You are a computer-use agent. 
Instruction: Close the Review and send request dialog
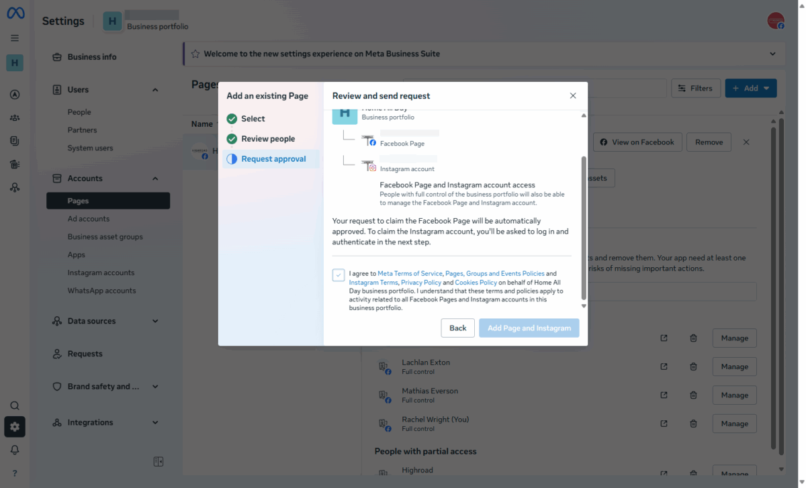tap(573, 96)
